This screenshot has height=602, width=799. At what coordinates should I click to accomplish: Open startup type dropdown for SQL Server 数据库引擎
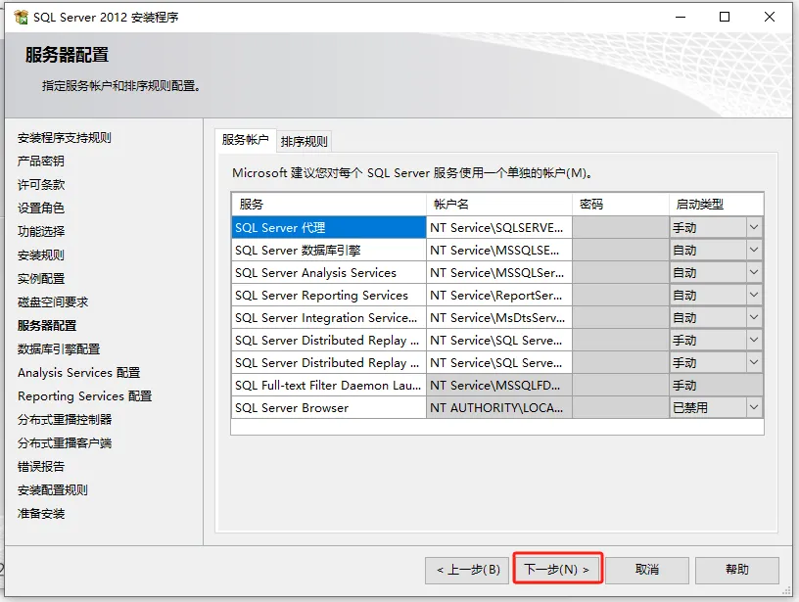(x=754, y=250)
